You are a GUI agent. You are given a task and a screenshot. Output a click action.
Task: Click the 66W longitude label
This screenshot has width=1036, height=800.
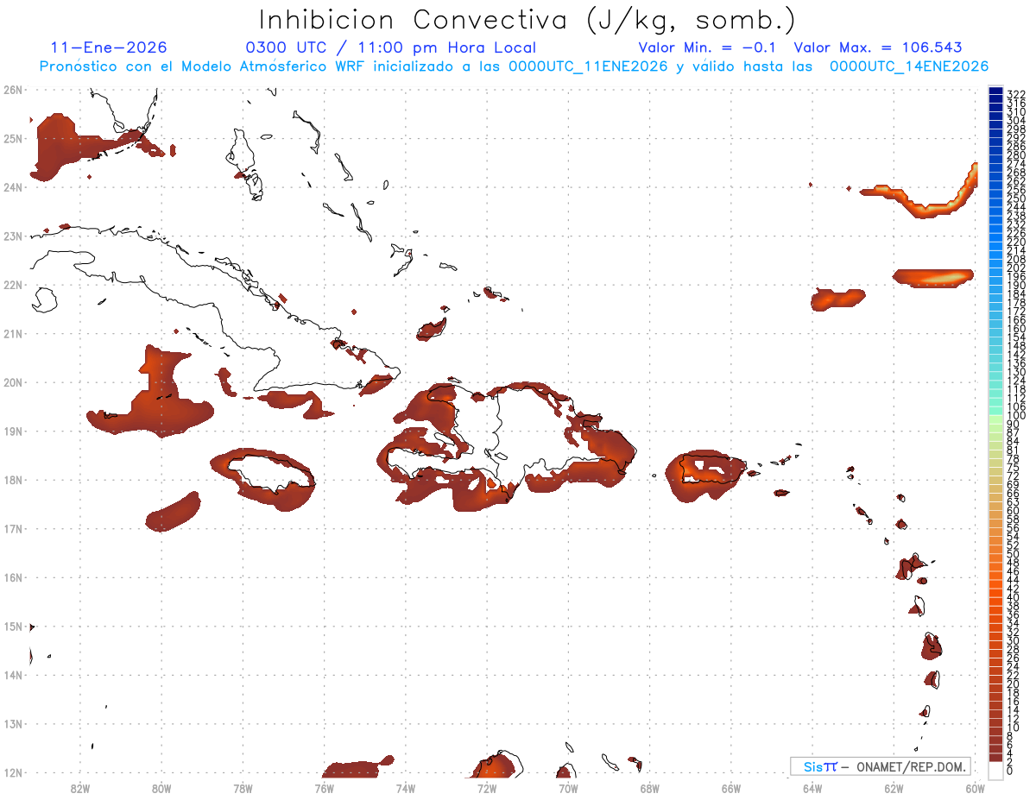(x=731, y=788)
